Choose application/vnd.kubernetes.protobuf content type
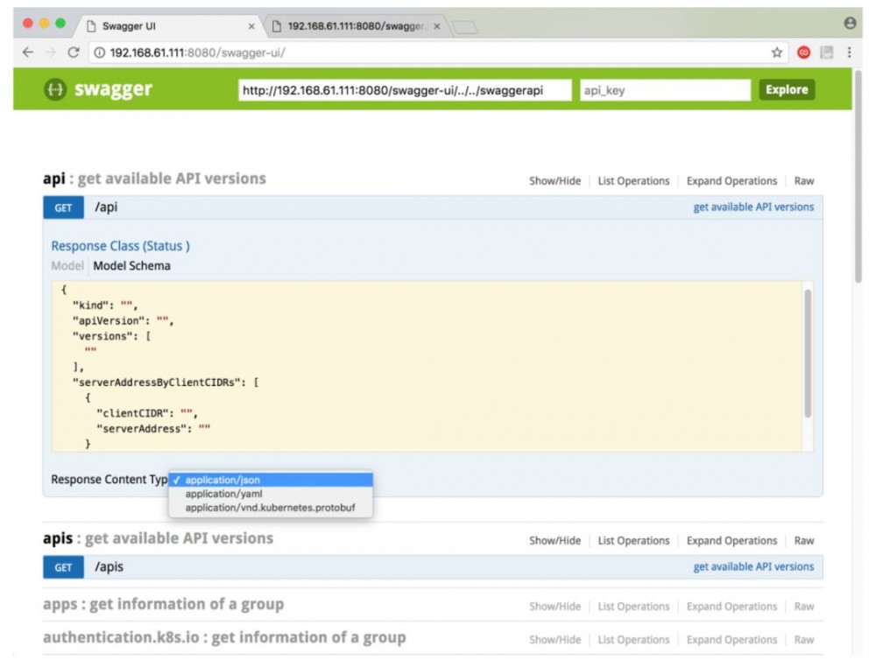876x667 pixels. tap(270, 508)
